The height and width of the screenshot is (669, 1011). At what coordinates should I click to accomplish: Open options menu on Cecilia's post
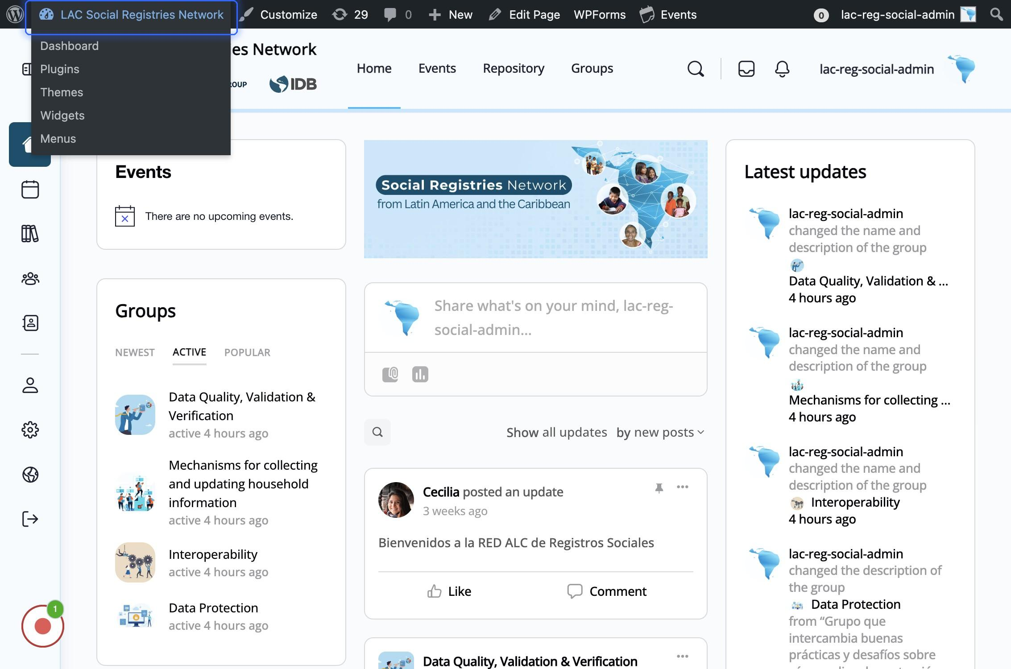tap(682, 487)
